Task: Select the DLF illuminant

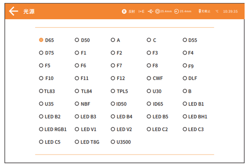Action: [185, 78]
